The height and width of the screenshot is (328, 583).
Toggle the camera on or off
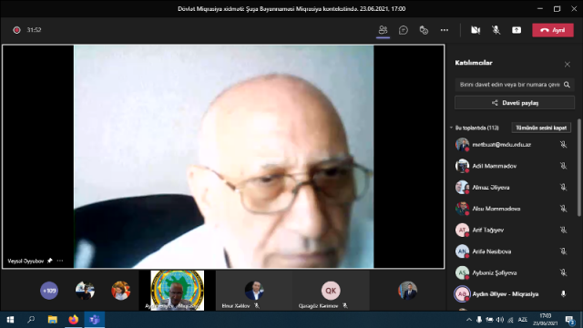(x=476, y=30)
